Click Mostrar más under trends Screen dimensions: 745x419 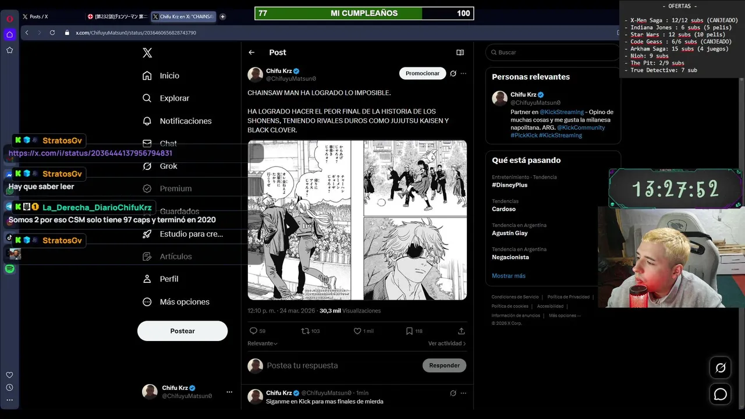pos(509,276)
